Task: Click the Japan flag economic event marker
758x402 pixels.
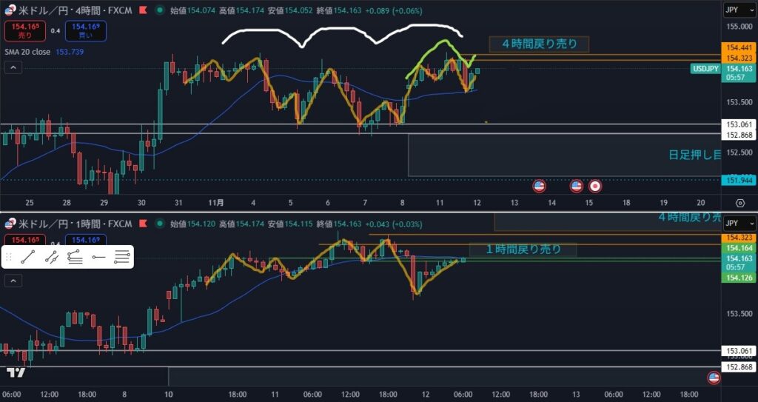Action: click(x=595, y=185)
